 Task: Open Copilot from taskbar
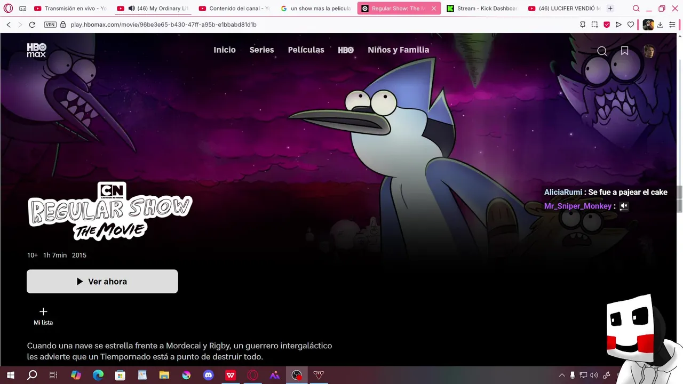point(76,375)
